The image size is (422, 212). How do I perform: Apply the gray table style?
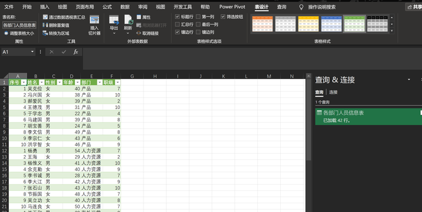coord(285,24)
